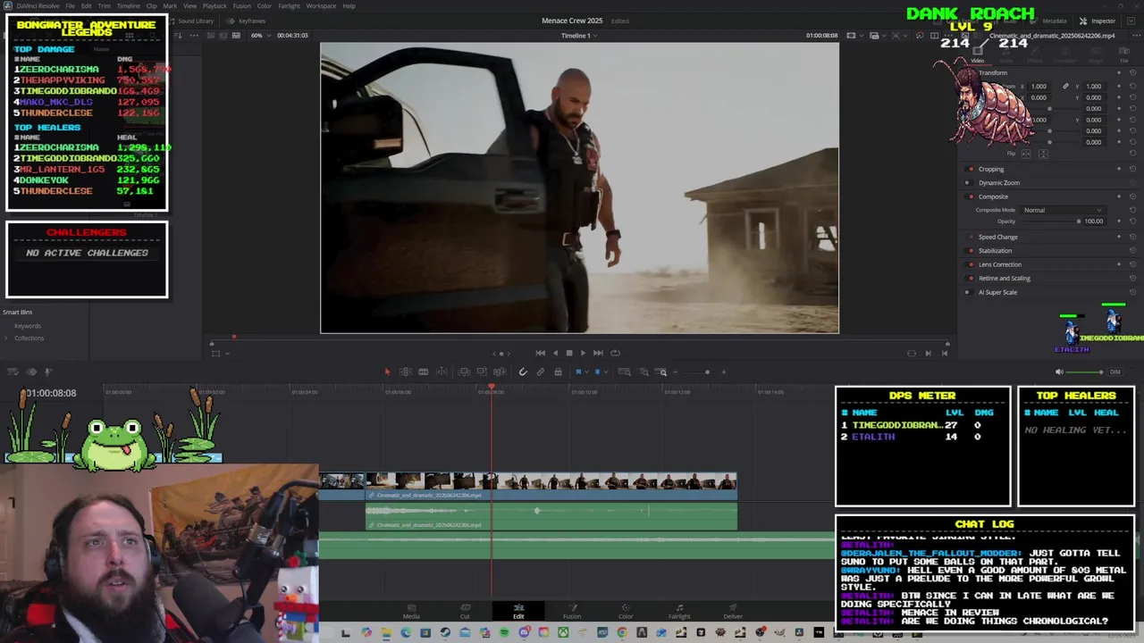Open the Fusion menu
Image resolution: width=1144 pixels, height=643 pixels.
(241, 6)
